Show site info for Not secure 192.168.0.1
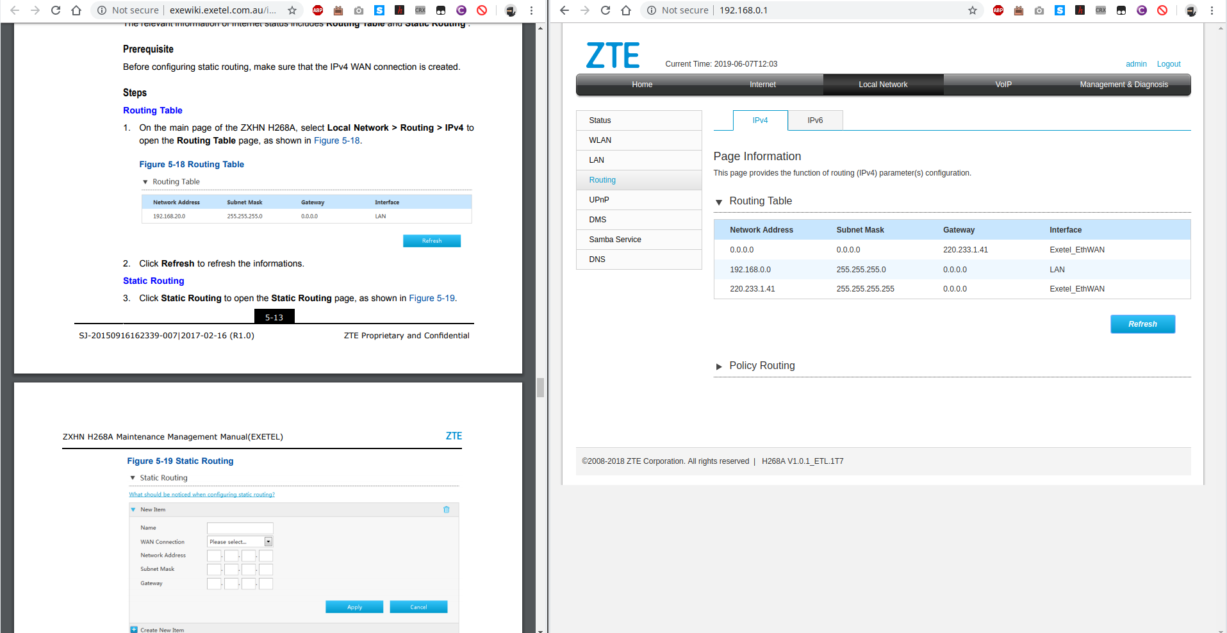Viewport: 1227px width, 633px height. (x=679, y=10)
